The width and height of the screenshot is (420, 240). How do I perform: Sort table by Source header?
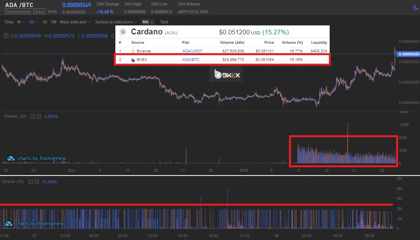click(138, 42)
